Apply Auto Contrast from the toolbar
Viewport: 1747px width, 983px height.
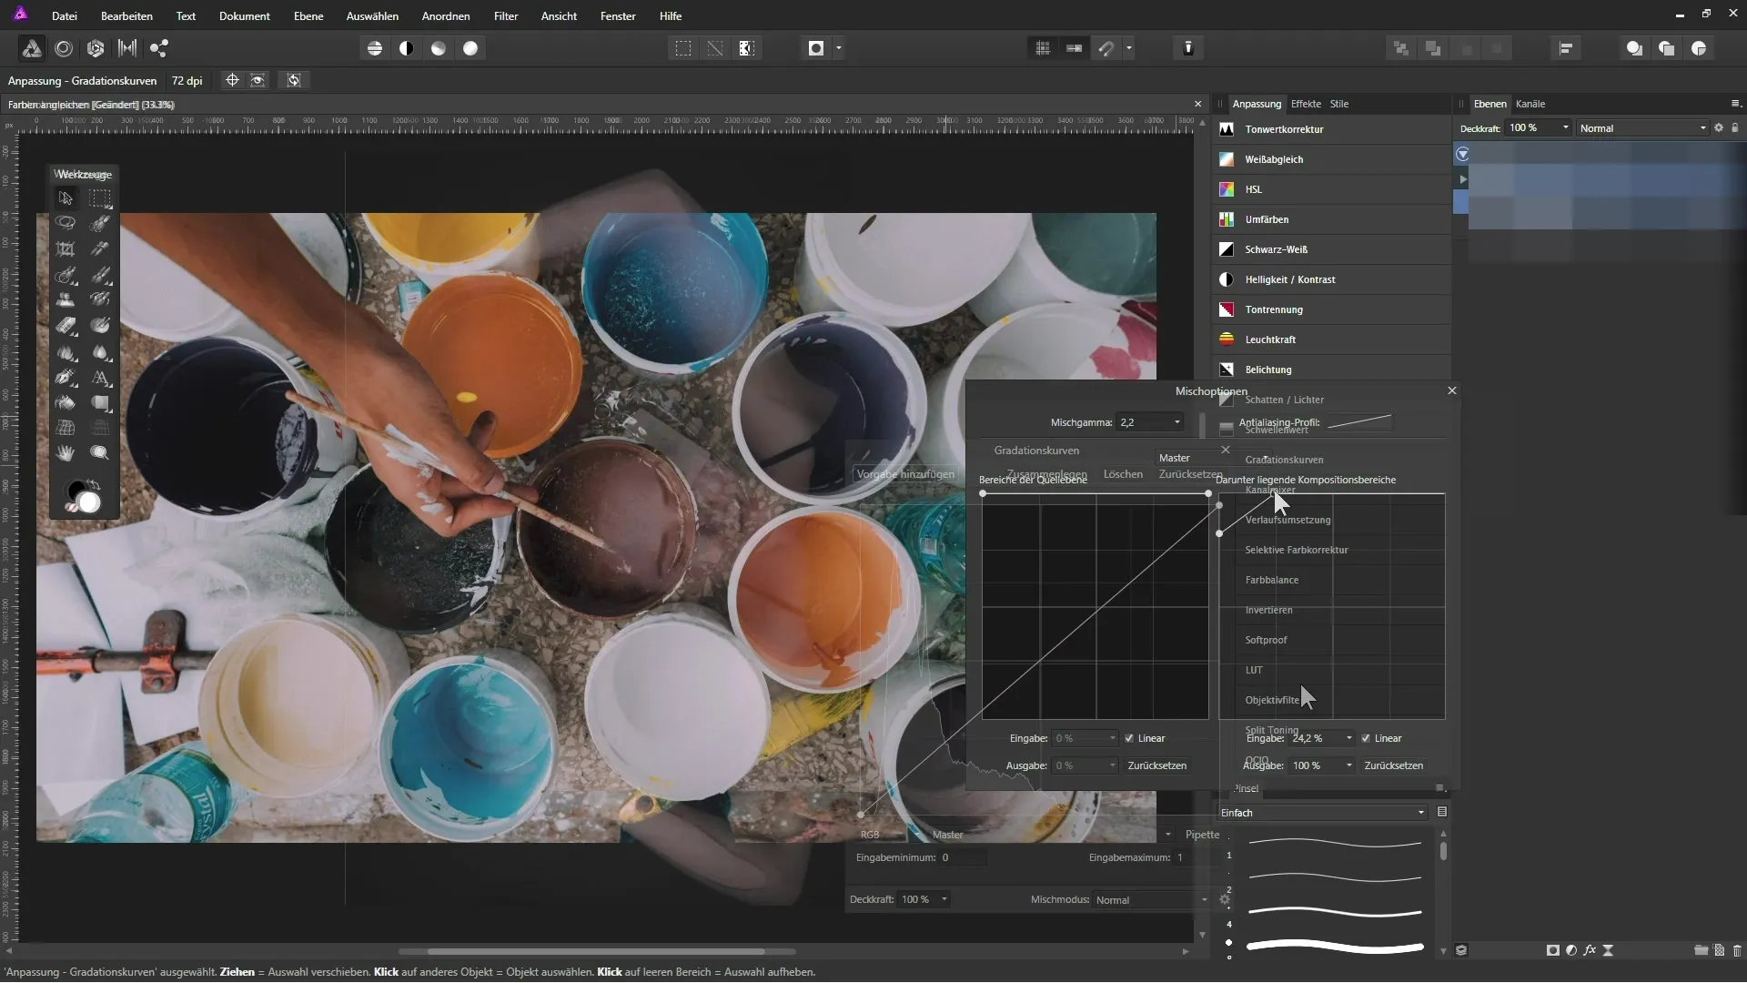(x=407, y=48)
